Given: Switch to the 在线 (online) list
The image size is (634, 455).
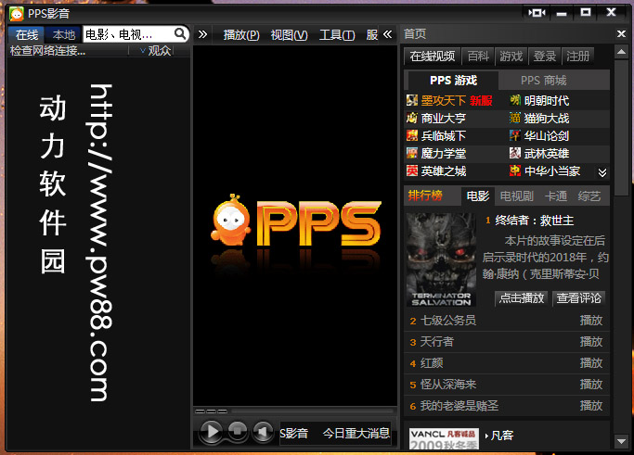Looking at the screenshot, I should click(x=26, y=34).
